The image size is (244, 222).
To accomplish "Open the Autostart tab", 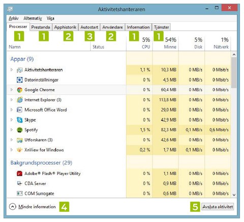I will [x=89, y=27].
